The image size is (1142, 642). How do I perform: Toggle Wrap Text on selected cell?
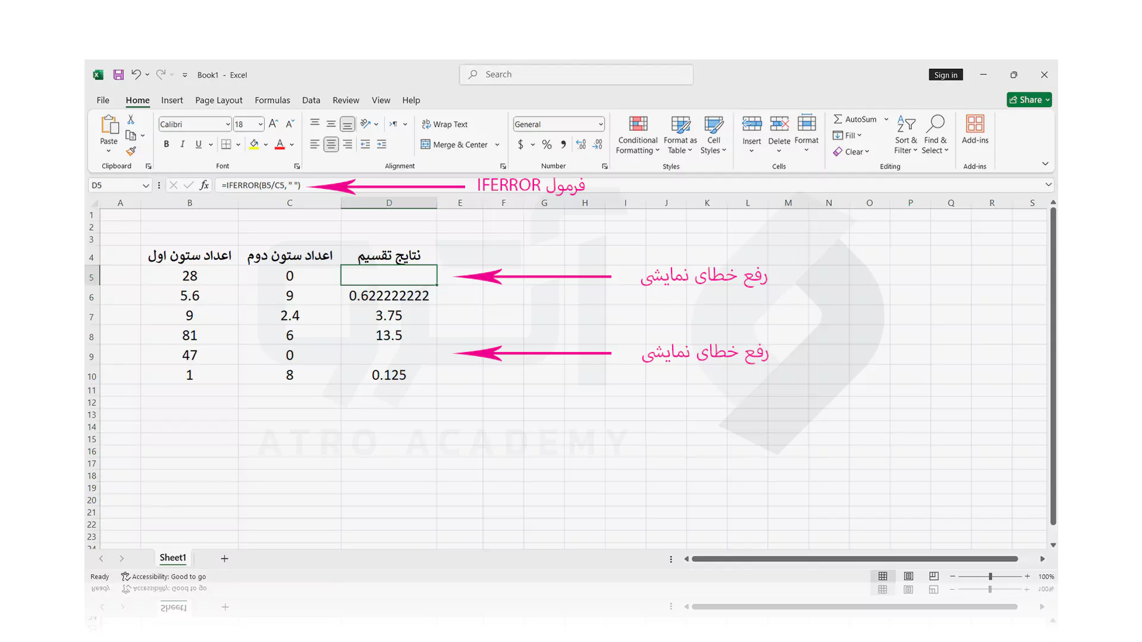[x=444, y=124]
